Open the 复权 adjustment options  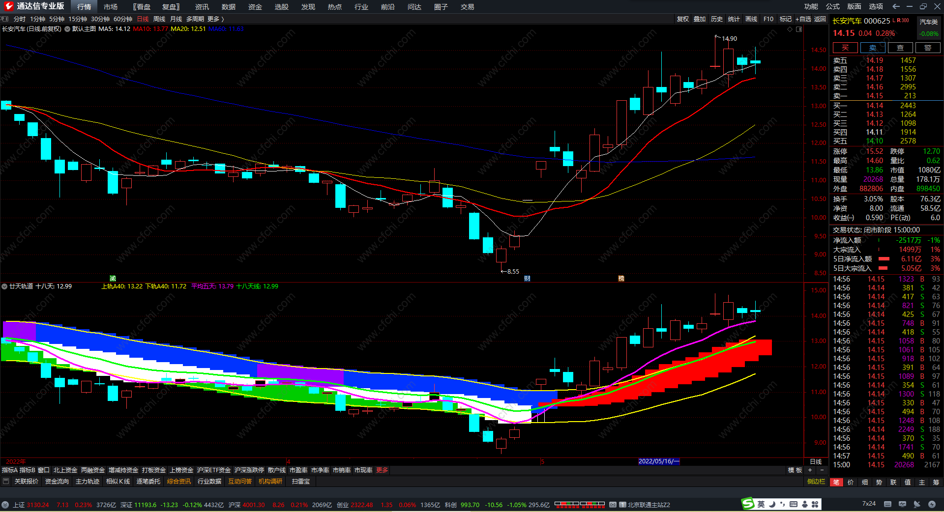[683, 19]
